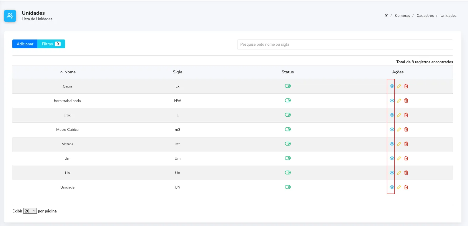Click the Unidades breadcrumb item
The height and width of the screenshot is (226, 468).
448,16
